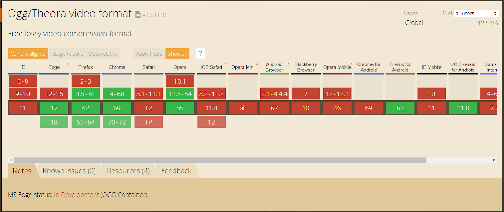The image size is (504, 212).
Task: Click the question mark help button
Action: pos(200,53)
